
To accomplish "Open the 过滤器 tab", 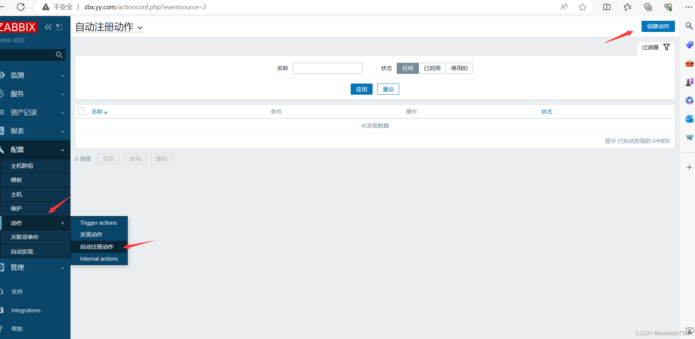I will pyautogui.click(x=656, y=48).
